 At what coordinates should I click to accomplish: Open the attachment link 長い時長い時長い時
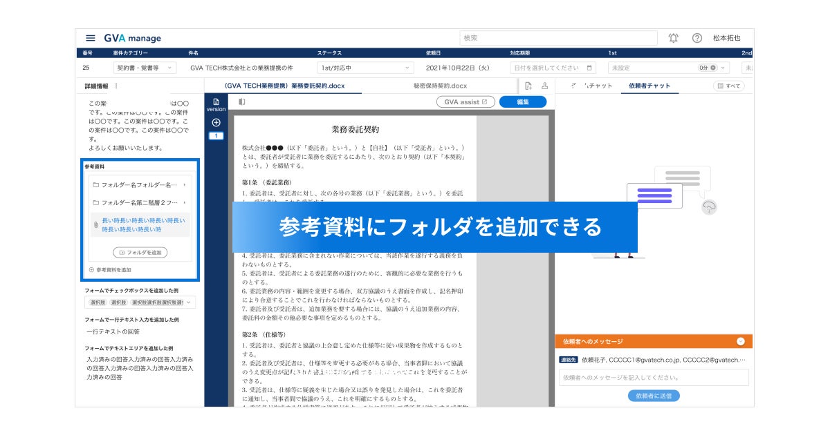pyautogui.click(x=142, y=225)
